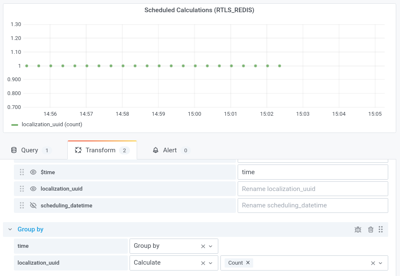This screenshot has width=400, height=276.
Task: Show the hidden scheduling_datetime field
Action: click(33, 205)
